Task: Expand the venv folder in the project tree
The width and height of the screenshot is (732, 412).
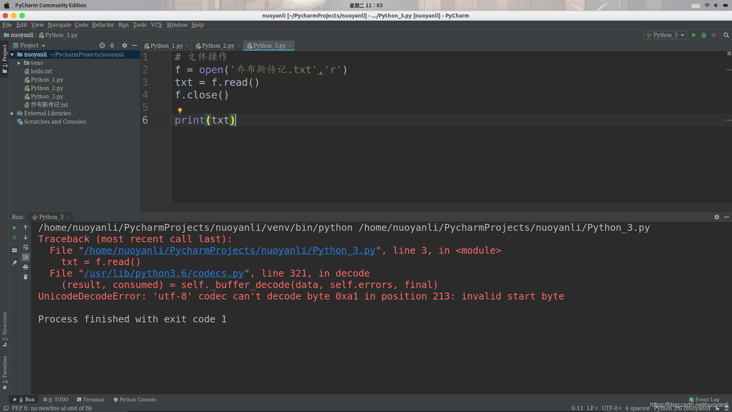Action: tap(19, 63)
